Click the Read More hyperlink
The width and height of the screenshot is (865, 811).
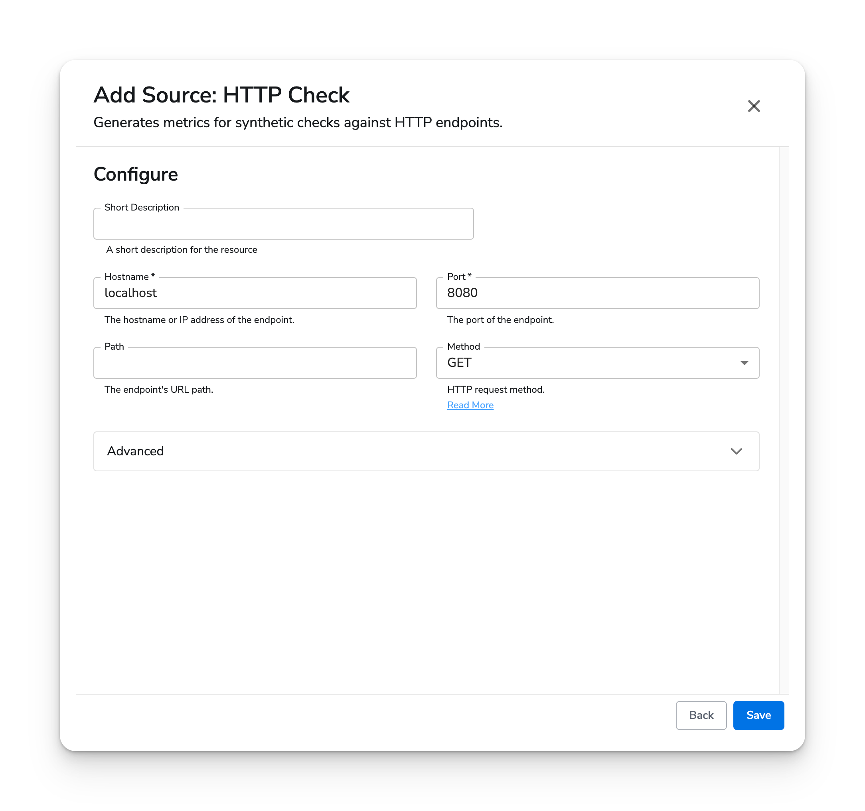click(x=470, y=405)
